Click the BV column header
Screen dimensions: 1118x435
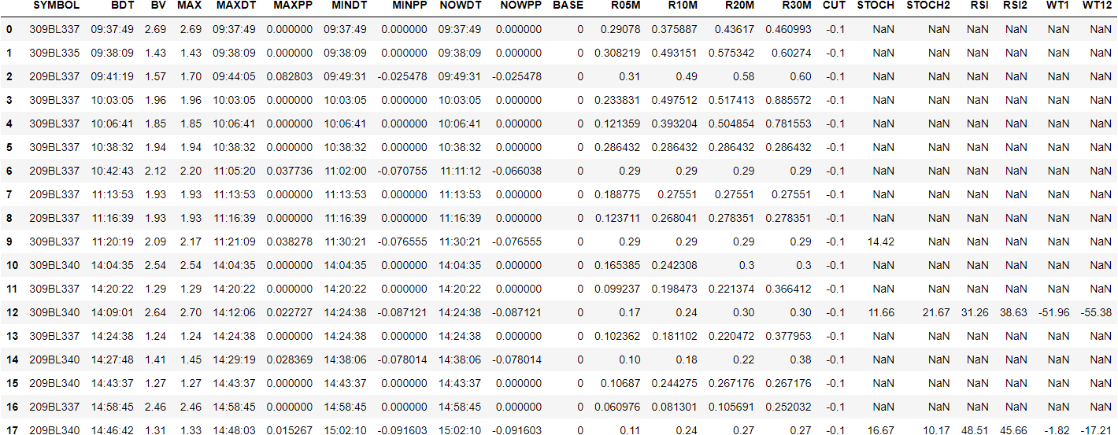tap(157, 6)
